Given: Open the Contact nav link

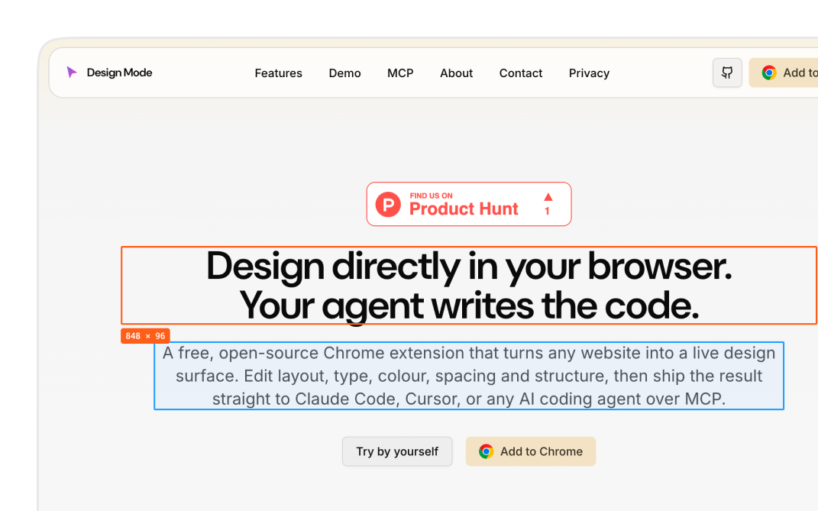Looking at the screenshot, I should 521,73.
